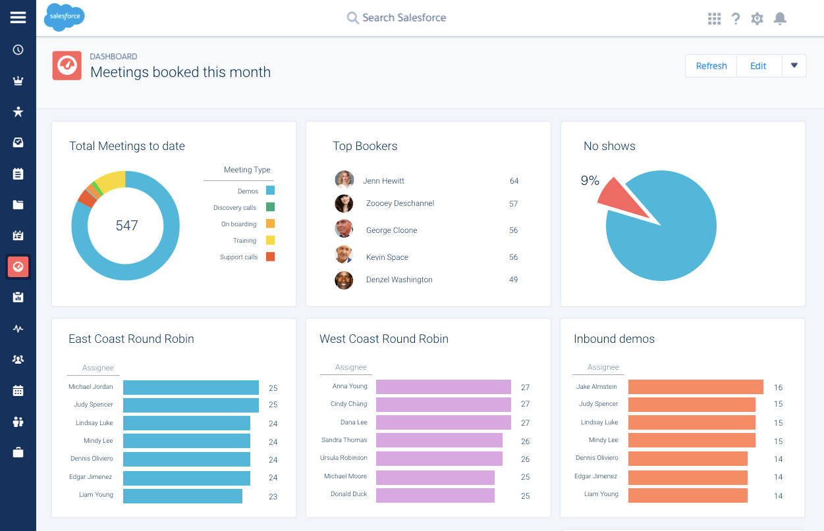
Task: Select the crown icon in the sidebar
Action: point(18,81)
